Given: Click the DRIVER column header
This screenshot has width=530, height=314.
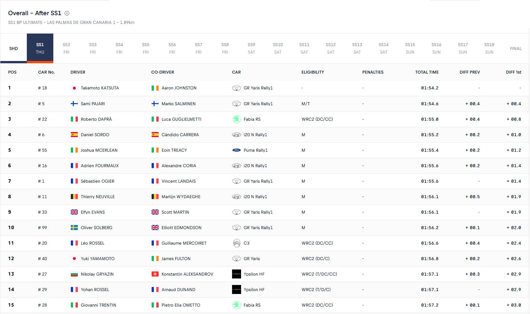Looking at the screenshot, I should tap(78, 72).
